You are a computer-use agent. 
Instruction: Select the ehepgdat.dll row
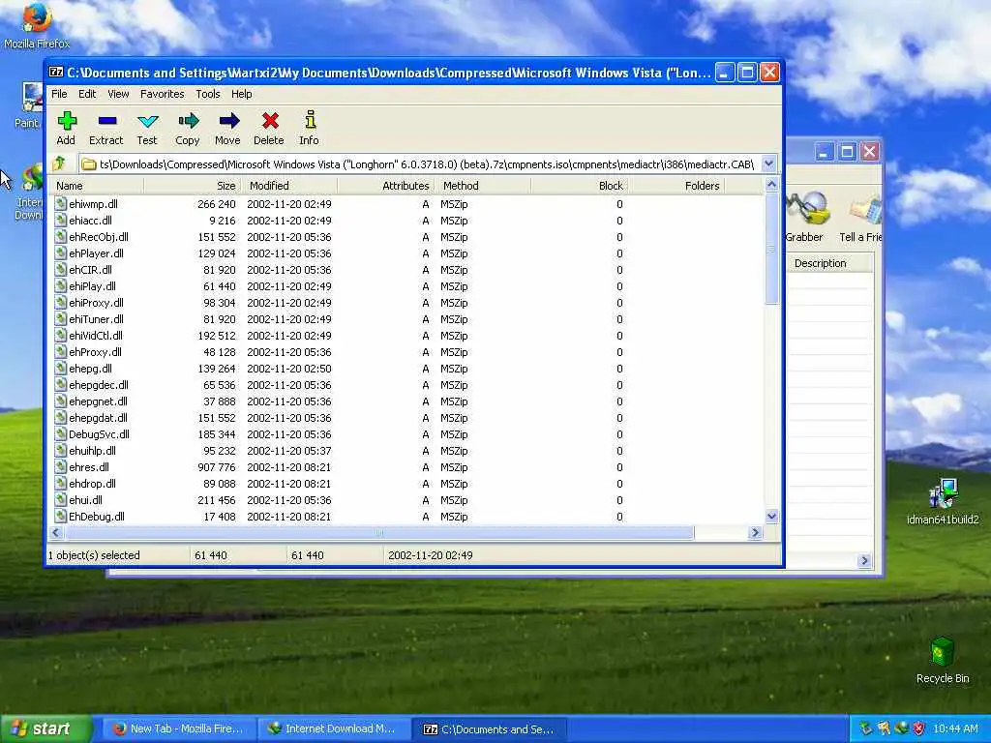[407, 418]
